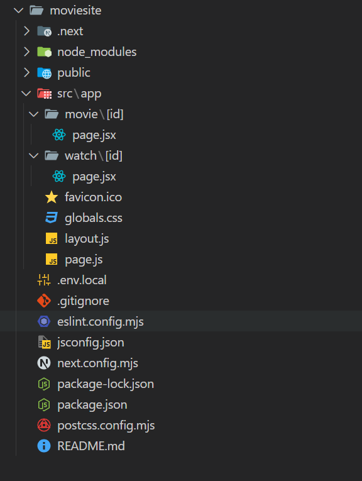The width and height of the screenshot is (362, 481).
Task: Open the README.md file
Action: [x=91, y=446]
